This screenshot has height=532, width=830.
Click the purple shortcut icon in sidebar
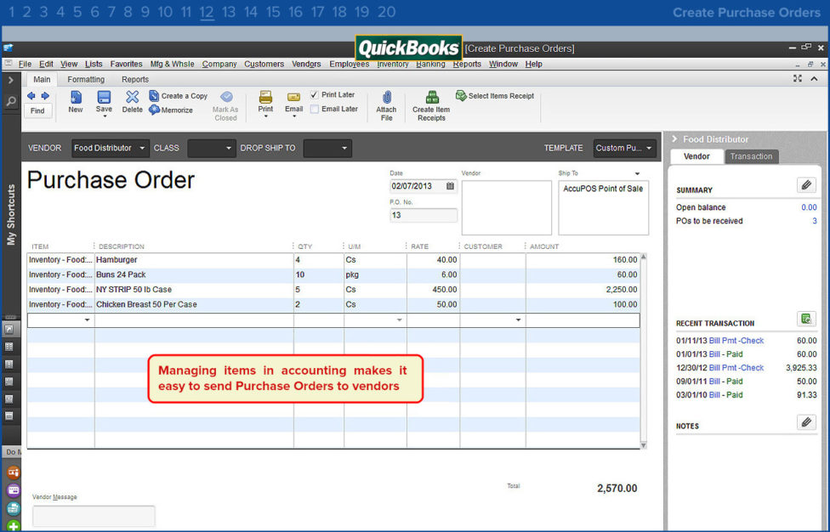(14, 490)
